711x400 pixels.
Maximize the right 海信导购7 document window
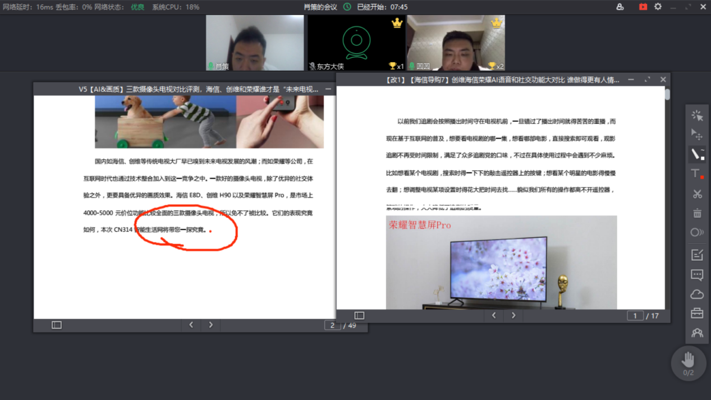[x=647, y=80]
